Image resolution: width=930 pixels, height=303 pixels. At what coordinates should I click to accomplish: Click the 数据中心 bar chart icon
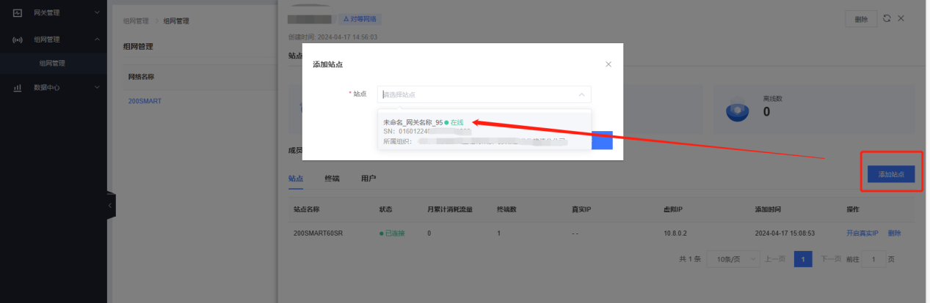pyautogui.click(x=18, y=88)
